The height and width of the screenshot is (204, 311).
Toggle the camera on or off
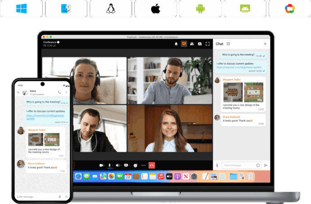[101, 165]
